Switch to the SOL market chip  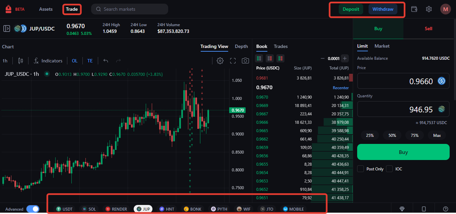pos(89,209)
